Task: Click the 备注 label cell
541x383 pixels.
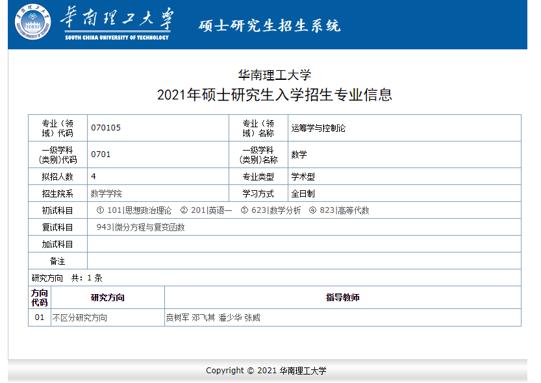Action: (x=58, y=261)
